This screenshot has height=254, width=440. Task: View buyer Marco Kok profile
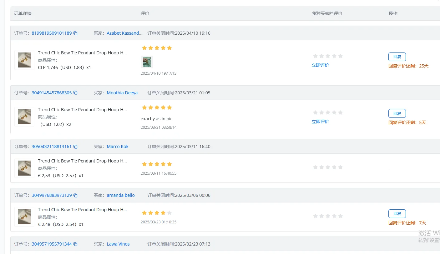tap(118, 147)
